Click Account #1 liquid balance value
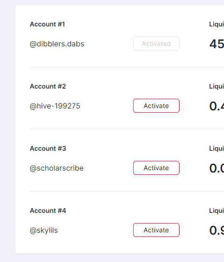The image size is (224, 262). [217, 44]
